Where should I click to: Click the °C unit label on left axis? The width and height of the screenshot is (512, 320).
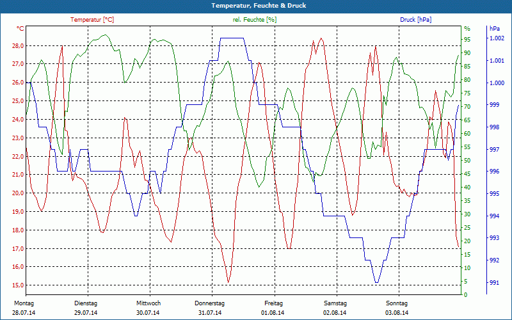(20, 29)
